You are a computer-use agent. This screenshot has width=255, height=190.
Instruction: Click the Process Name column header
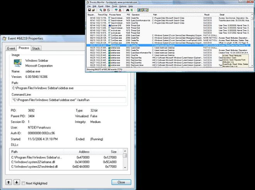point(116,15)
